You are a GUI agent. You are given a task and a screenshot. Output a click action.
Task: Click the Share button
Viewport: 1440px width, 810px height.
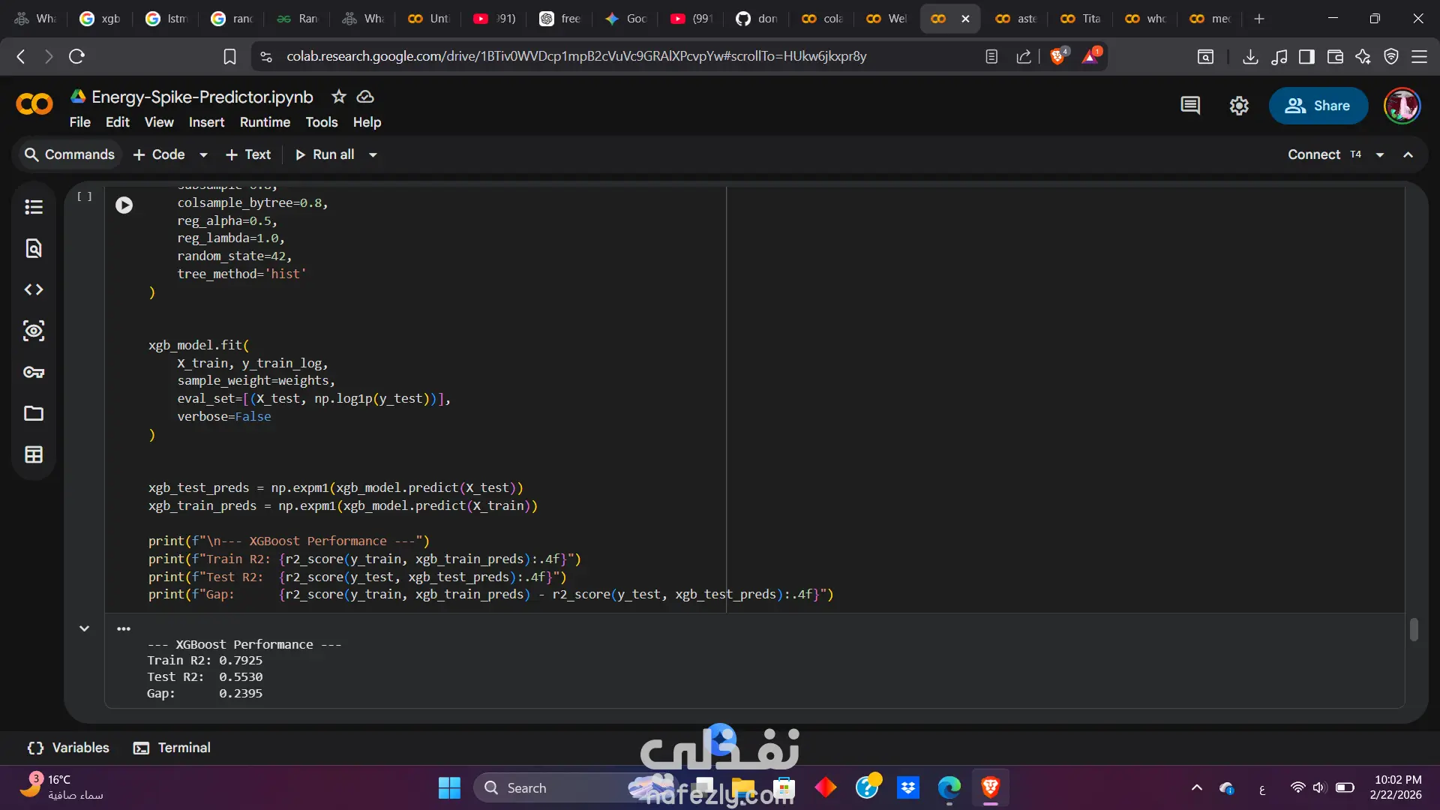click(x=1318, y=106)
